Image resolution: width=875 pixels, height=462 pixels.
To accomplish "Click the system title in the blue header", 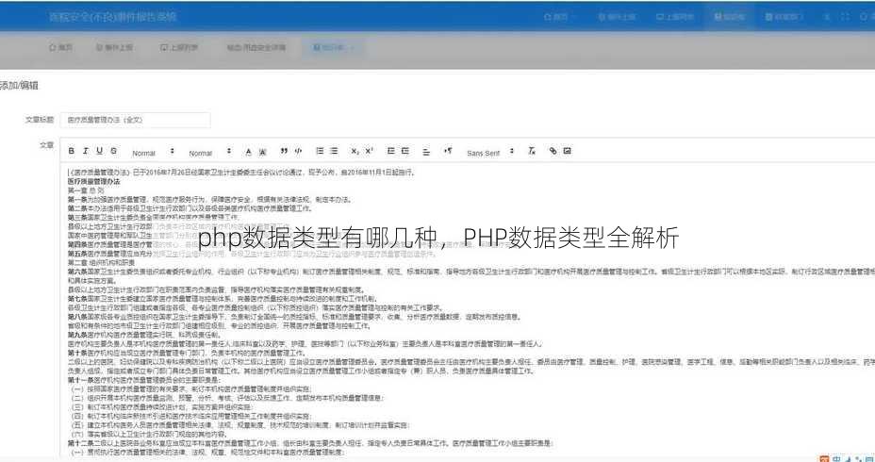I will [112, 17].
